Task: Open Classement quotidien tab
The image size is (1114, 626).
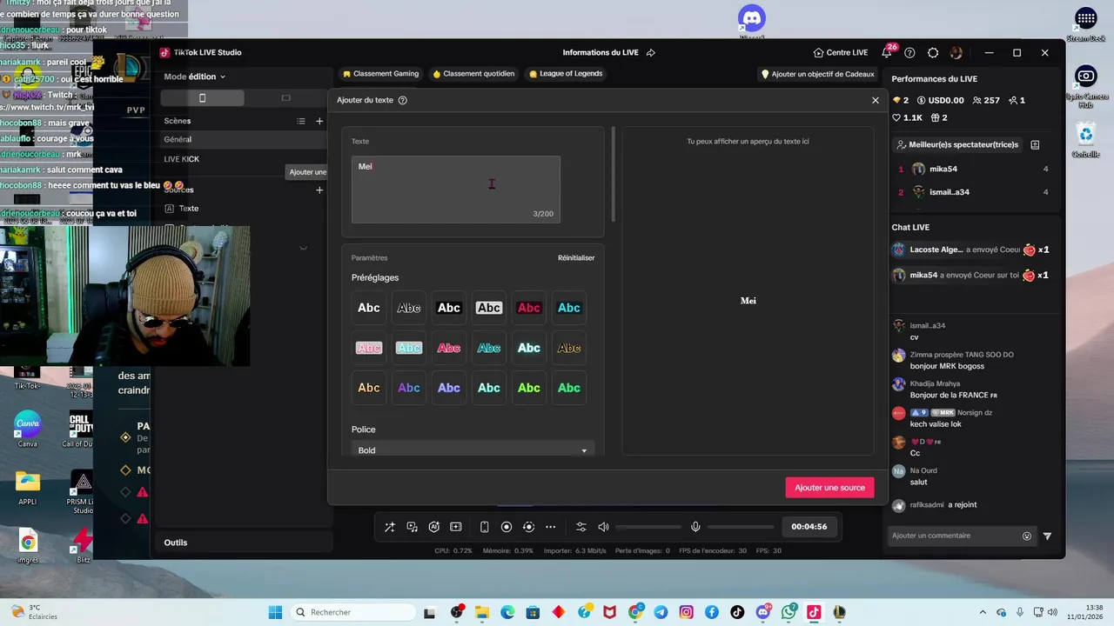Action: click(x=473, y=74)
